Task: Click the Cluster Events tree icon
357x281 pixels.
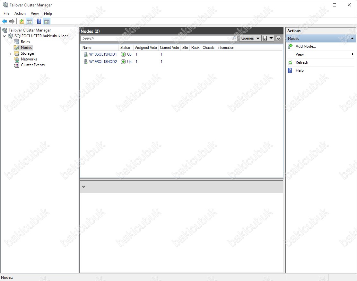Action: [17, 65]
